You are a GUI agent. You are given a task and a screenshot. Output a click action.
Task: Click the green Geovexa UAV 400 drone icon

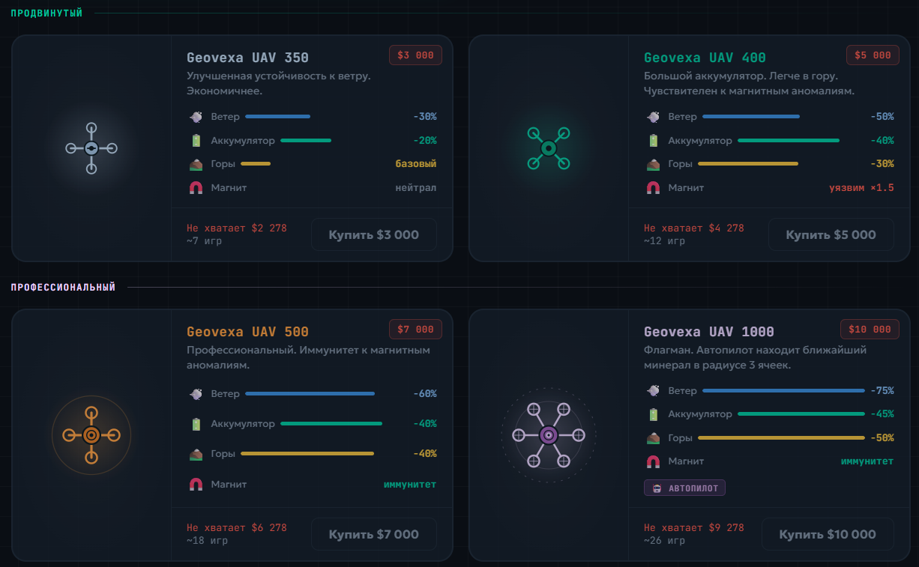coord(549,148)
